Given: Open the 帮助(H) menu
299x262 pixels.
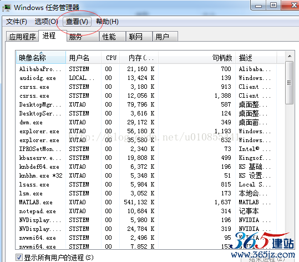Looking at the screenshot, I should point(107,22).
